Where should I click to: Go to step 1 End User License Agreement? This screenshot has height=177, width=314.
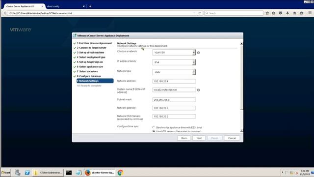click(94, 43)
